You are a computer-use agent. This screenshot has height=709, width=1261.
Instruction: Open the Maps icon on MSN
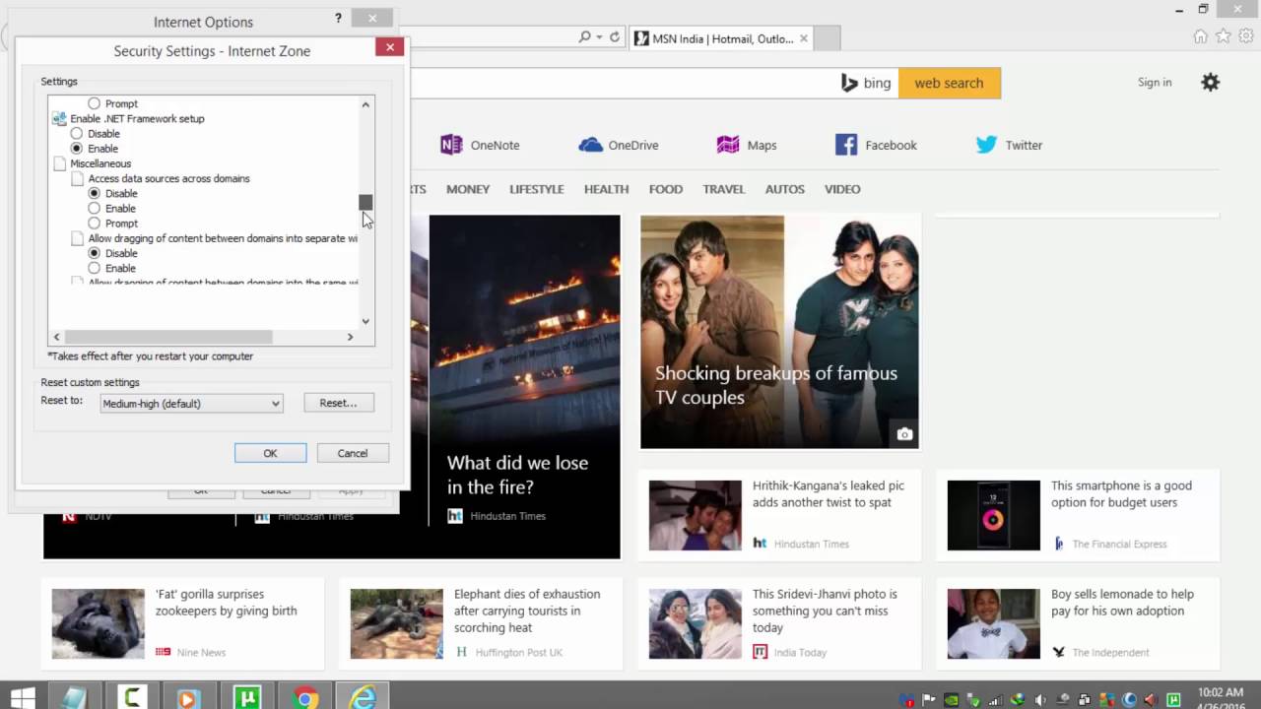click(x=728, y=145)
